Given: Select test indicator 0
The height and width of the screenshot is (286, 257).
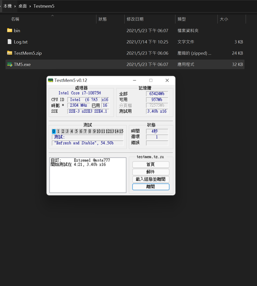Looking at the screenshot, I should click(54, 131).
